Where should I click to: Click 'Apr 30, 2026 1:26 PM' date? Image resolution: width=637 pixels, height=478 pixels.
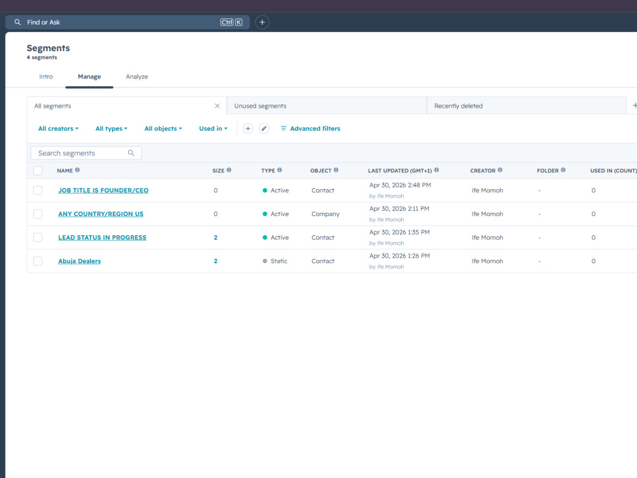click(x=399, y=256)
